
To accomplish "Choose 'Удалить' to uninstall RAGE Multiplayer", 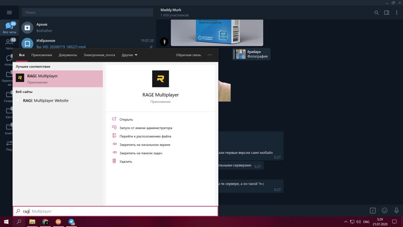I will point(126,161).
